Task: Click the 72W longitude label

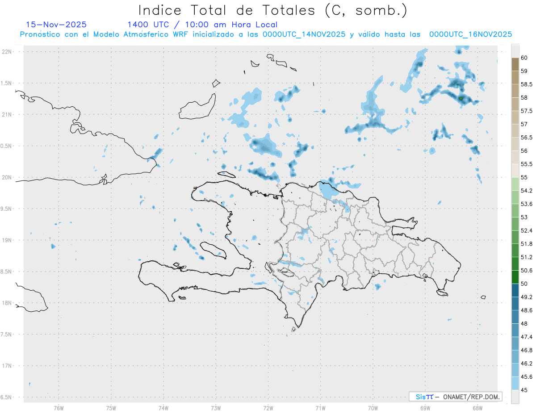Action: pyautogui.click(x=268, y=408)
